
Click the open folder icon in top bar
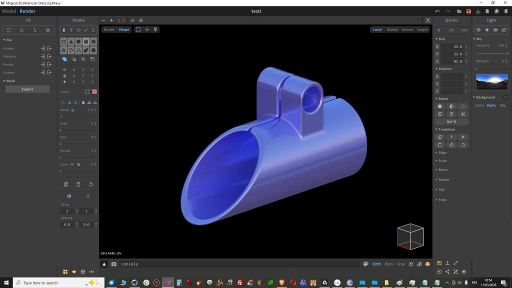click(x=459, y=11)
